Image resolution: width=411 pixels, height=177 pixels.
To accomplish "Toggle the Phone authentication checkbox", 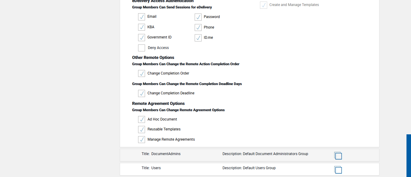I will tap(198, 28).
